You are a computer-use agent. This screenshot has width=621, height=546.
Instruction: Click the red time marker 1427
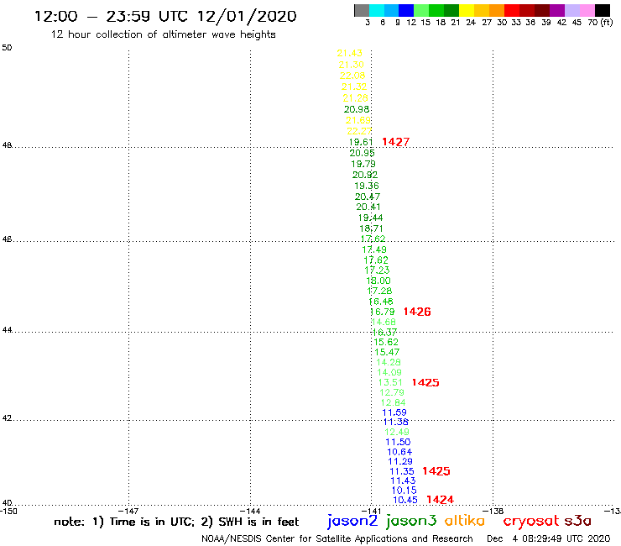click(x=395, y=142)
